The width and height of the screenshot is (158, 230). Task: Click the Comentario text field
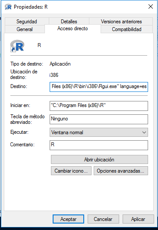click(x=99, y=145)
